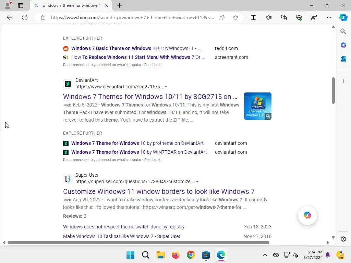Open a new tab with plus button
Viewport: 351px width, 263px height.
coord(119,5)
